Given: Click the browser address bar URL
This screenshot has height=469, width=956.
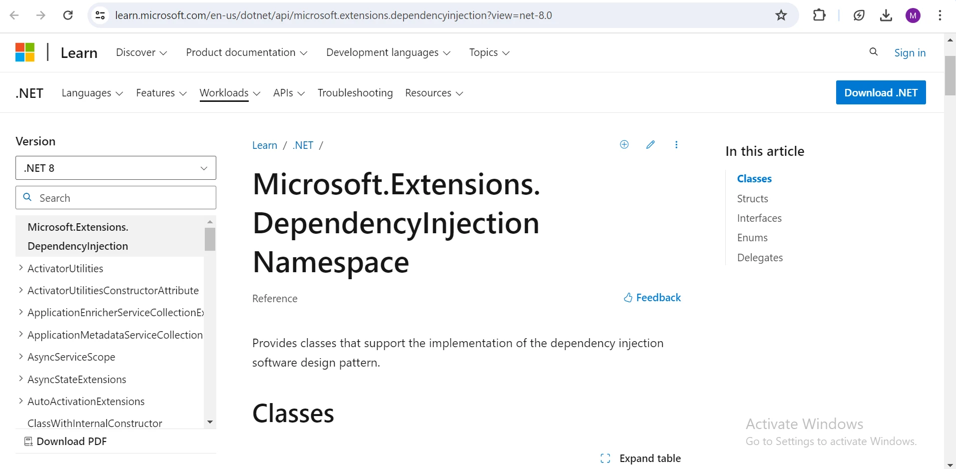Looking at the screenshot, I should pyautogui.click(x=334, y=15).
